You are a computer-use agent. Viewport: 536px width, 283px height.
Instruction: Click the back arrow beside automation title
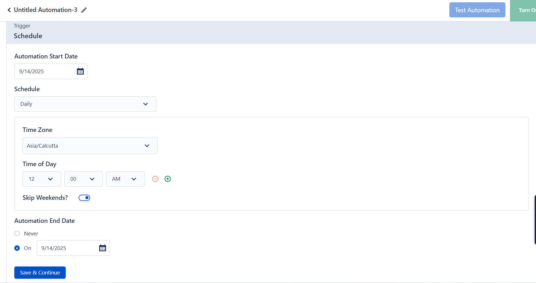coord(9,10)
